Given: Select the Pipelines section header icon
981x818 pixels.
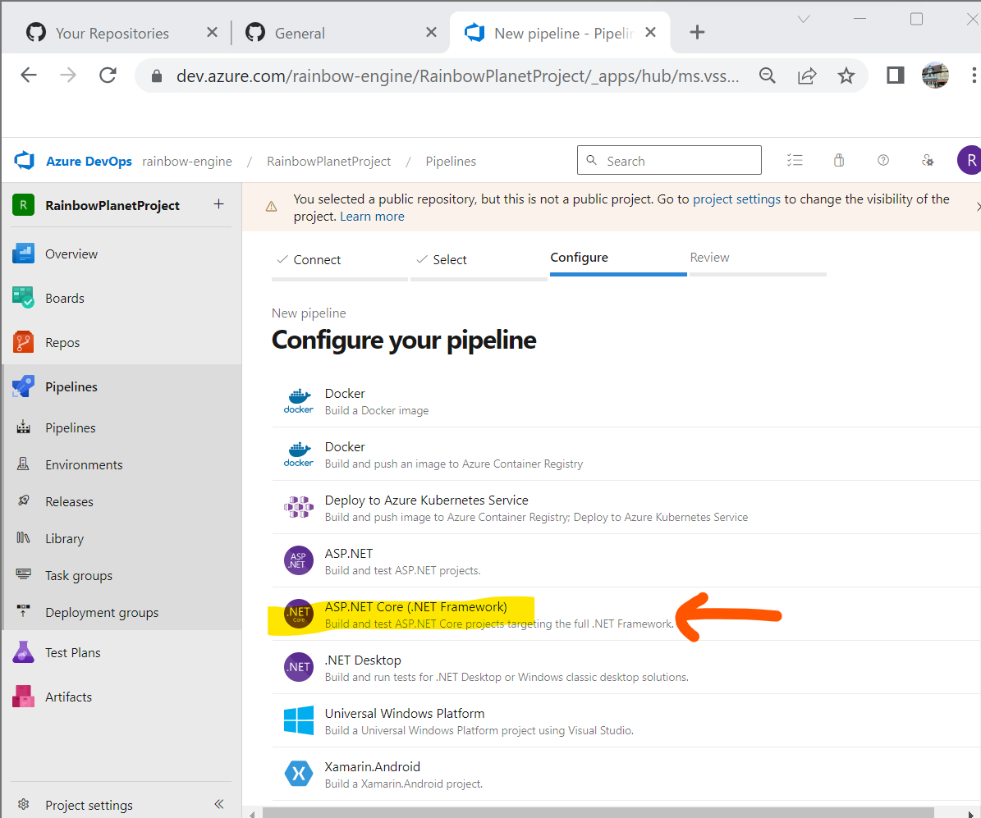Looking at the screenshot, I should (23, 386).
